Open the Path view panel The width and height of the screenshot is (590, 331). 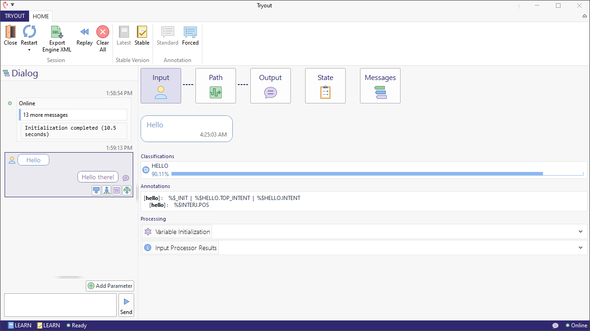(x=216, y=86)
